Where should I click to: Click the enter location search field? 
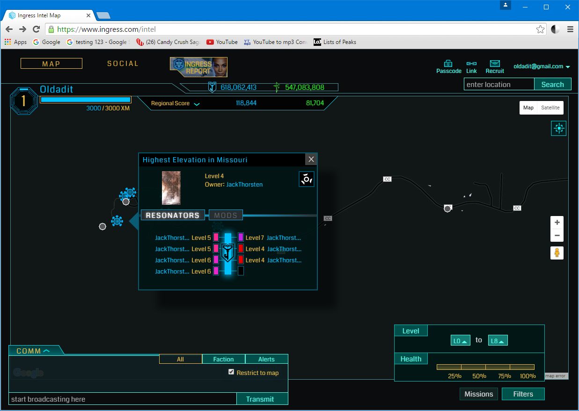[x=498, y=85]
